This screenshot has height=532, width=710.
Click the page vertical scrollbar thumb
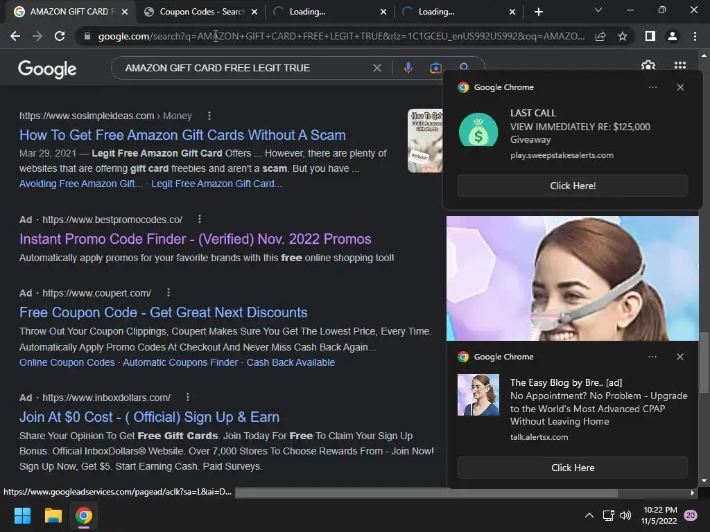pyautogui.click(x=704, y=362)
